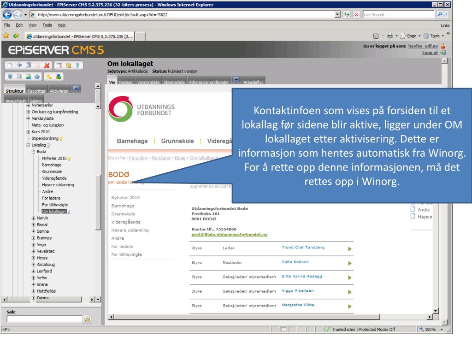Click the colored cubes toolbar icon
This screenshot has width=472, height=354.
tap(58, 77)
